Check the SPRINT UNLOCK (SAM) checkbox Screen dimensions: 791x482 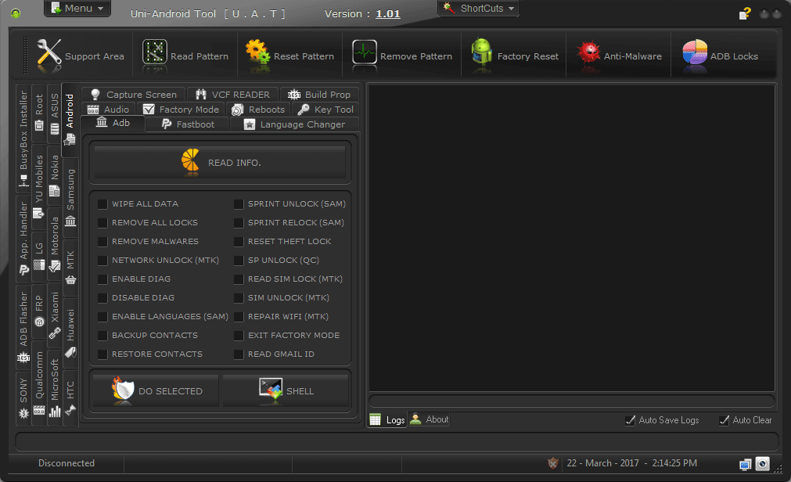[239, 204]
